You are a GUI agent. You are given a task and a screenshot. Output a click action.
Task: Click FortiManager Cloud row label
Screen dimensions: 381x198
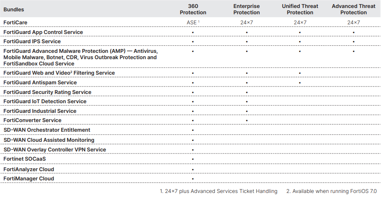(29, 179)
